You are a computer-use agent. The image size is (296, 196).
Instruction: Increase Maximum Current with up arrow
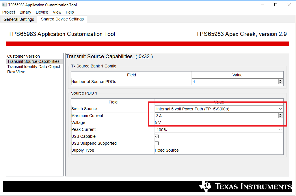coord(280,114)
